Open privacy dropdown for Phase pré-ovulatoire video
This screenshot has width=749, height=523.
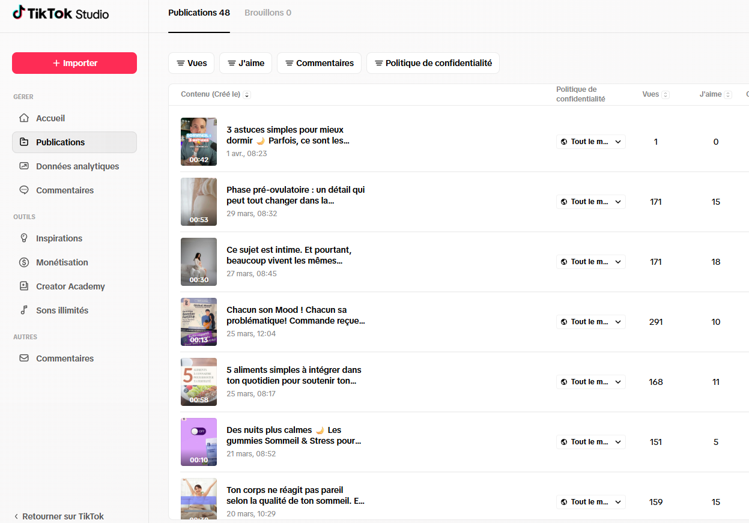(x=590, y=202)
